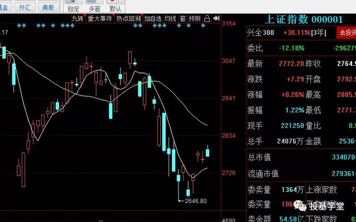The height and width of the screenshot is (222, 356).
Task: Click the 兴全300 fund link
Action: tap(261, 33)
